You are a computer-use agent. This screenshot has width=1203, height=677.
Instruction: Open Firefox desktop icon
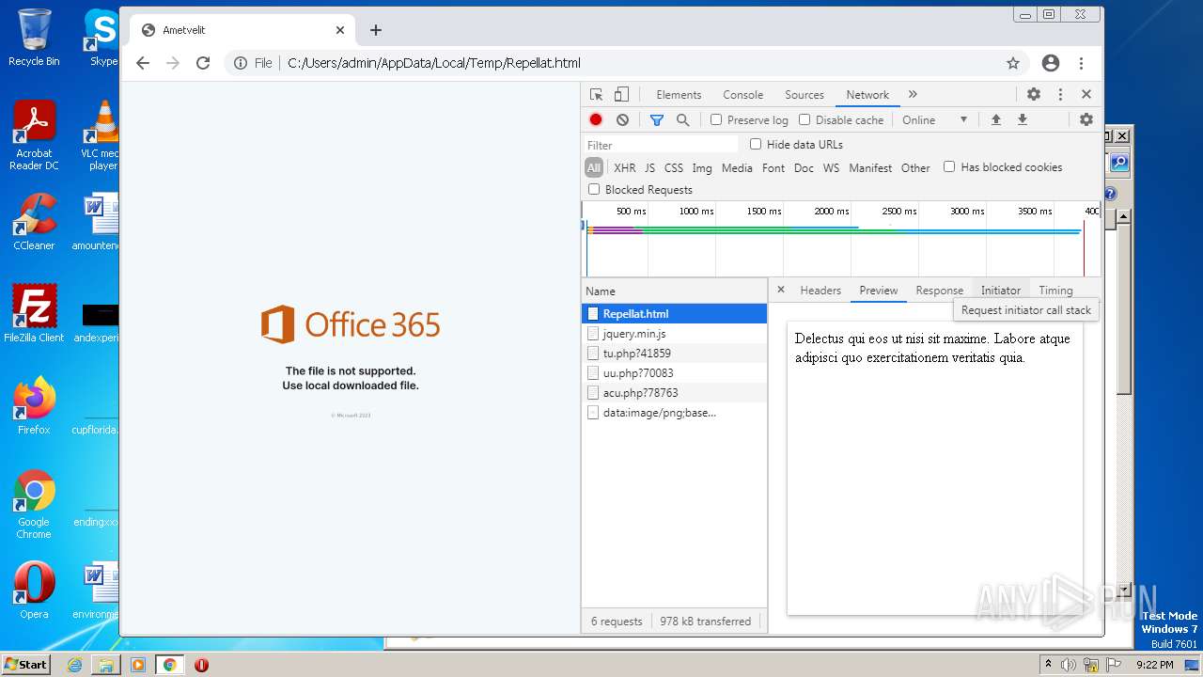pos(34,406)
